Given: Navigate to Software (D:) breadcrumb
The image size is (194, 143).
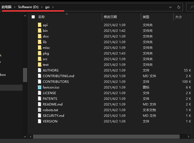Looking at the screenshot, I should tap(28, 7).
